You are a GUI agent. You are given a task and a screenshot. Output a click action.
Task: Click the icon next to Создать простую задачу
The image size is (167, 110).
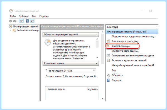(108, 41)
